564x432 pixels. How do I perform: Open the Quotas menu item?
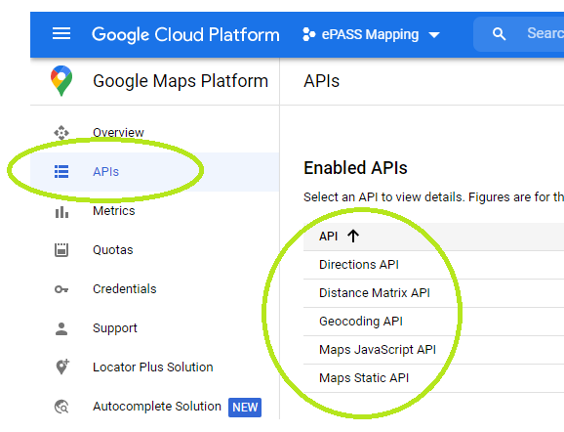point(155,250)
